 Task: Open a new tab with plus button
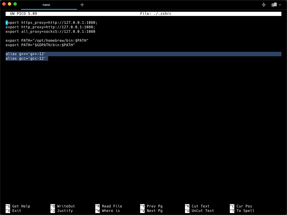point(82,5)
